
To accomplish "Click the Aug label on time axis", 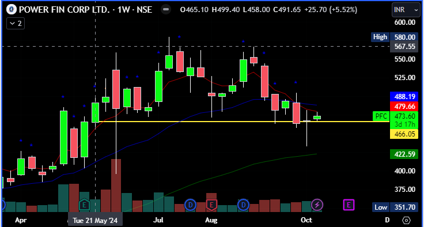I will (x=211, y=220).
